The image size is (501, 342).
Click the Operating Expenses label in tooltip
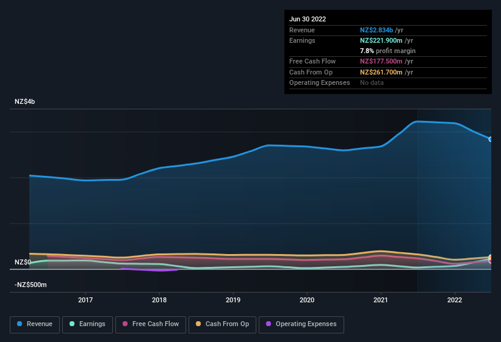pos(320,83)
